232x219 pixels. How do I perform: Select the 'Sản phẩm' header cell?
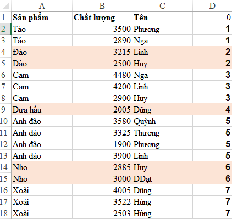[42, 18]
